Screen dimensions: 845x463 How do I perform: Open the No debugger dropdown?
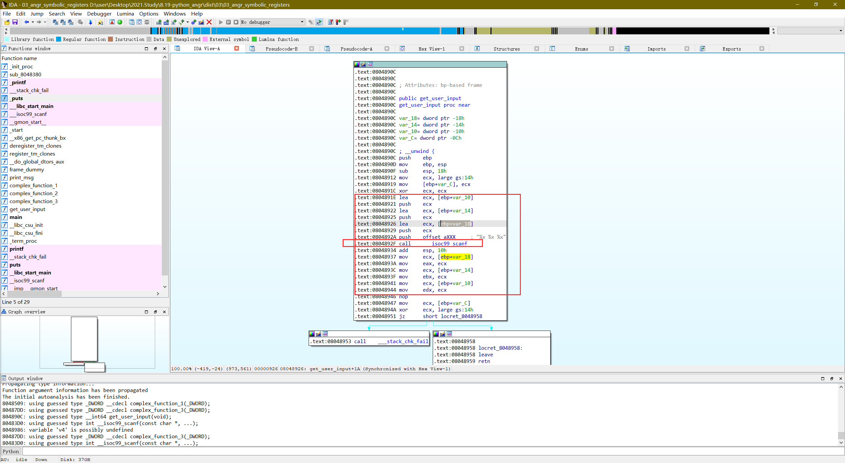pos(302,22)
